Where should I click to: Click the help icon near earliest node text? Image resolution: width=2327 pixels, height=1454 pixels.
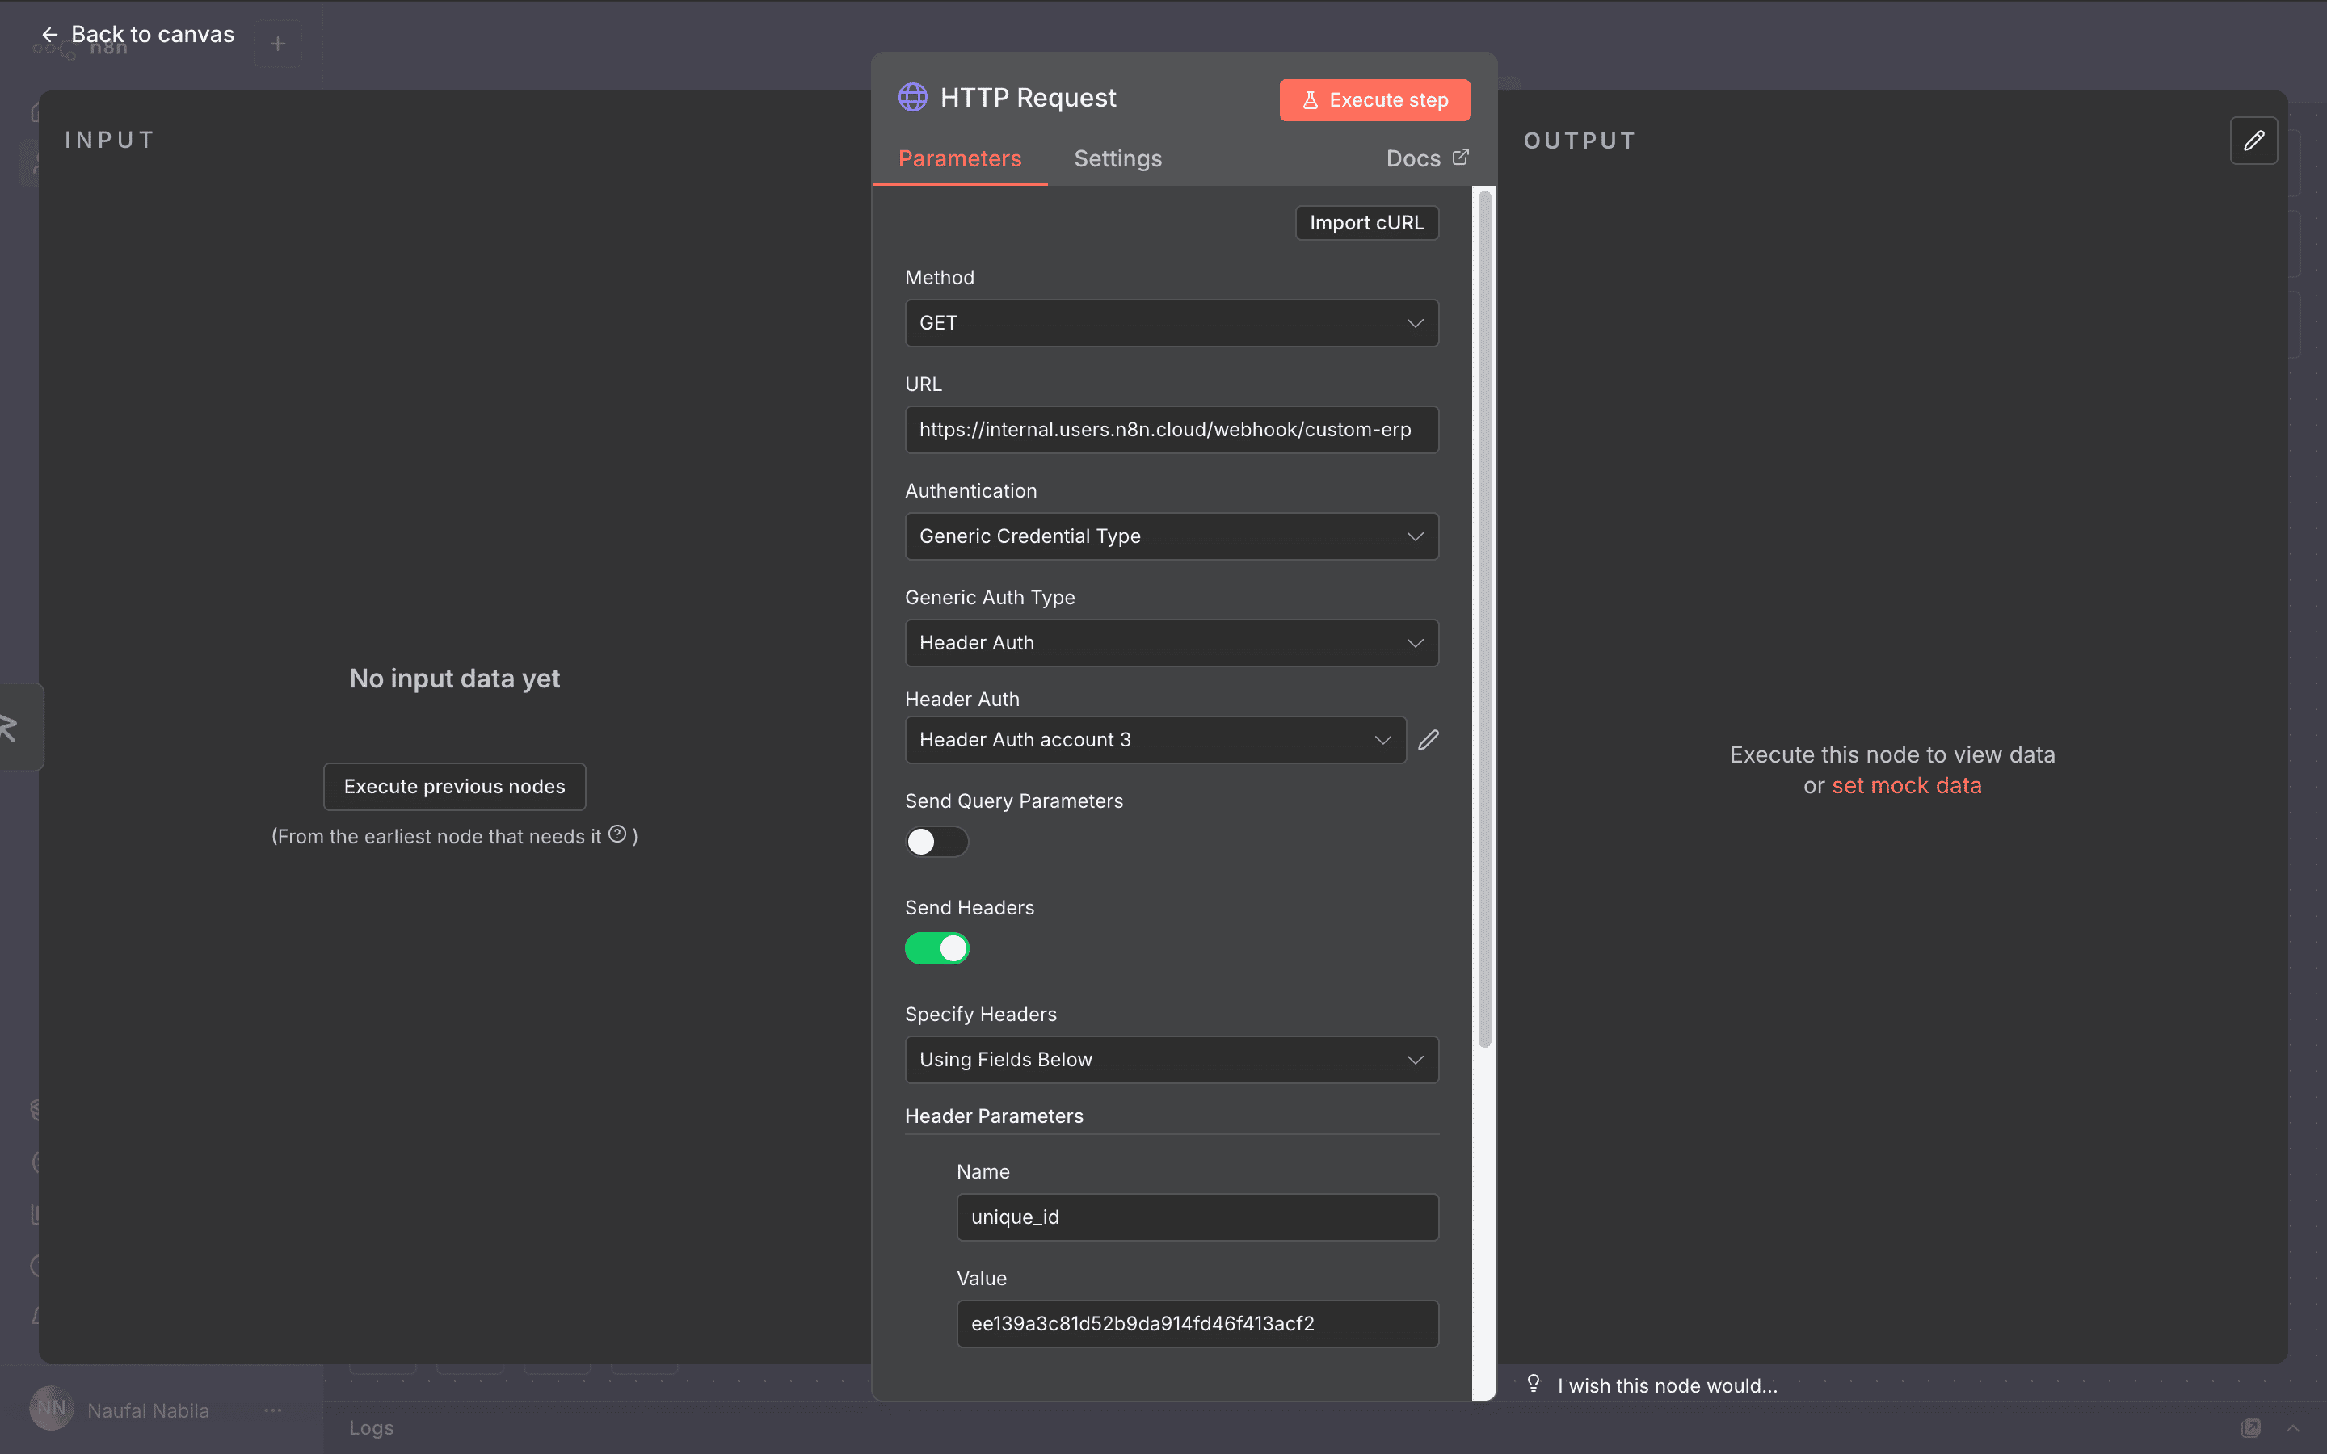tap(617, 834)
